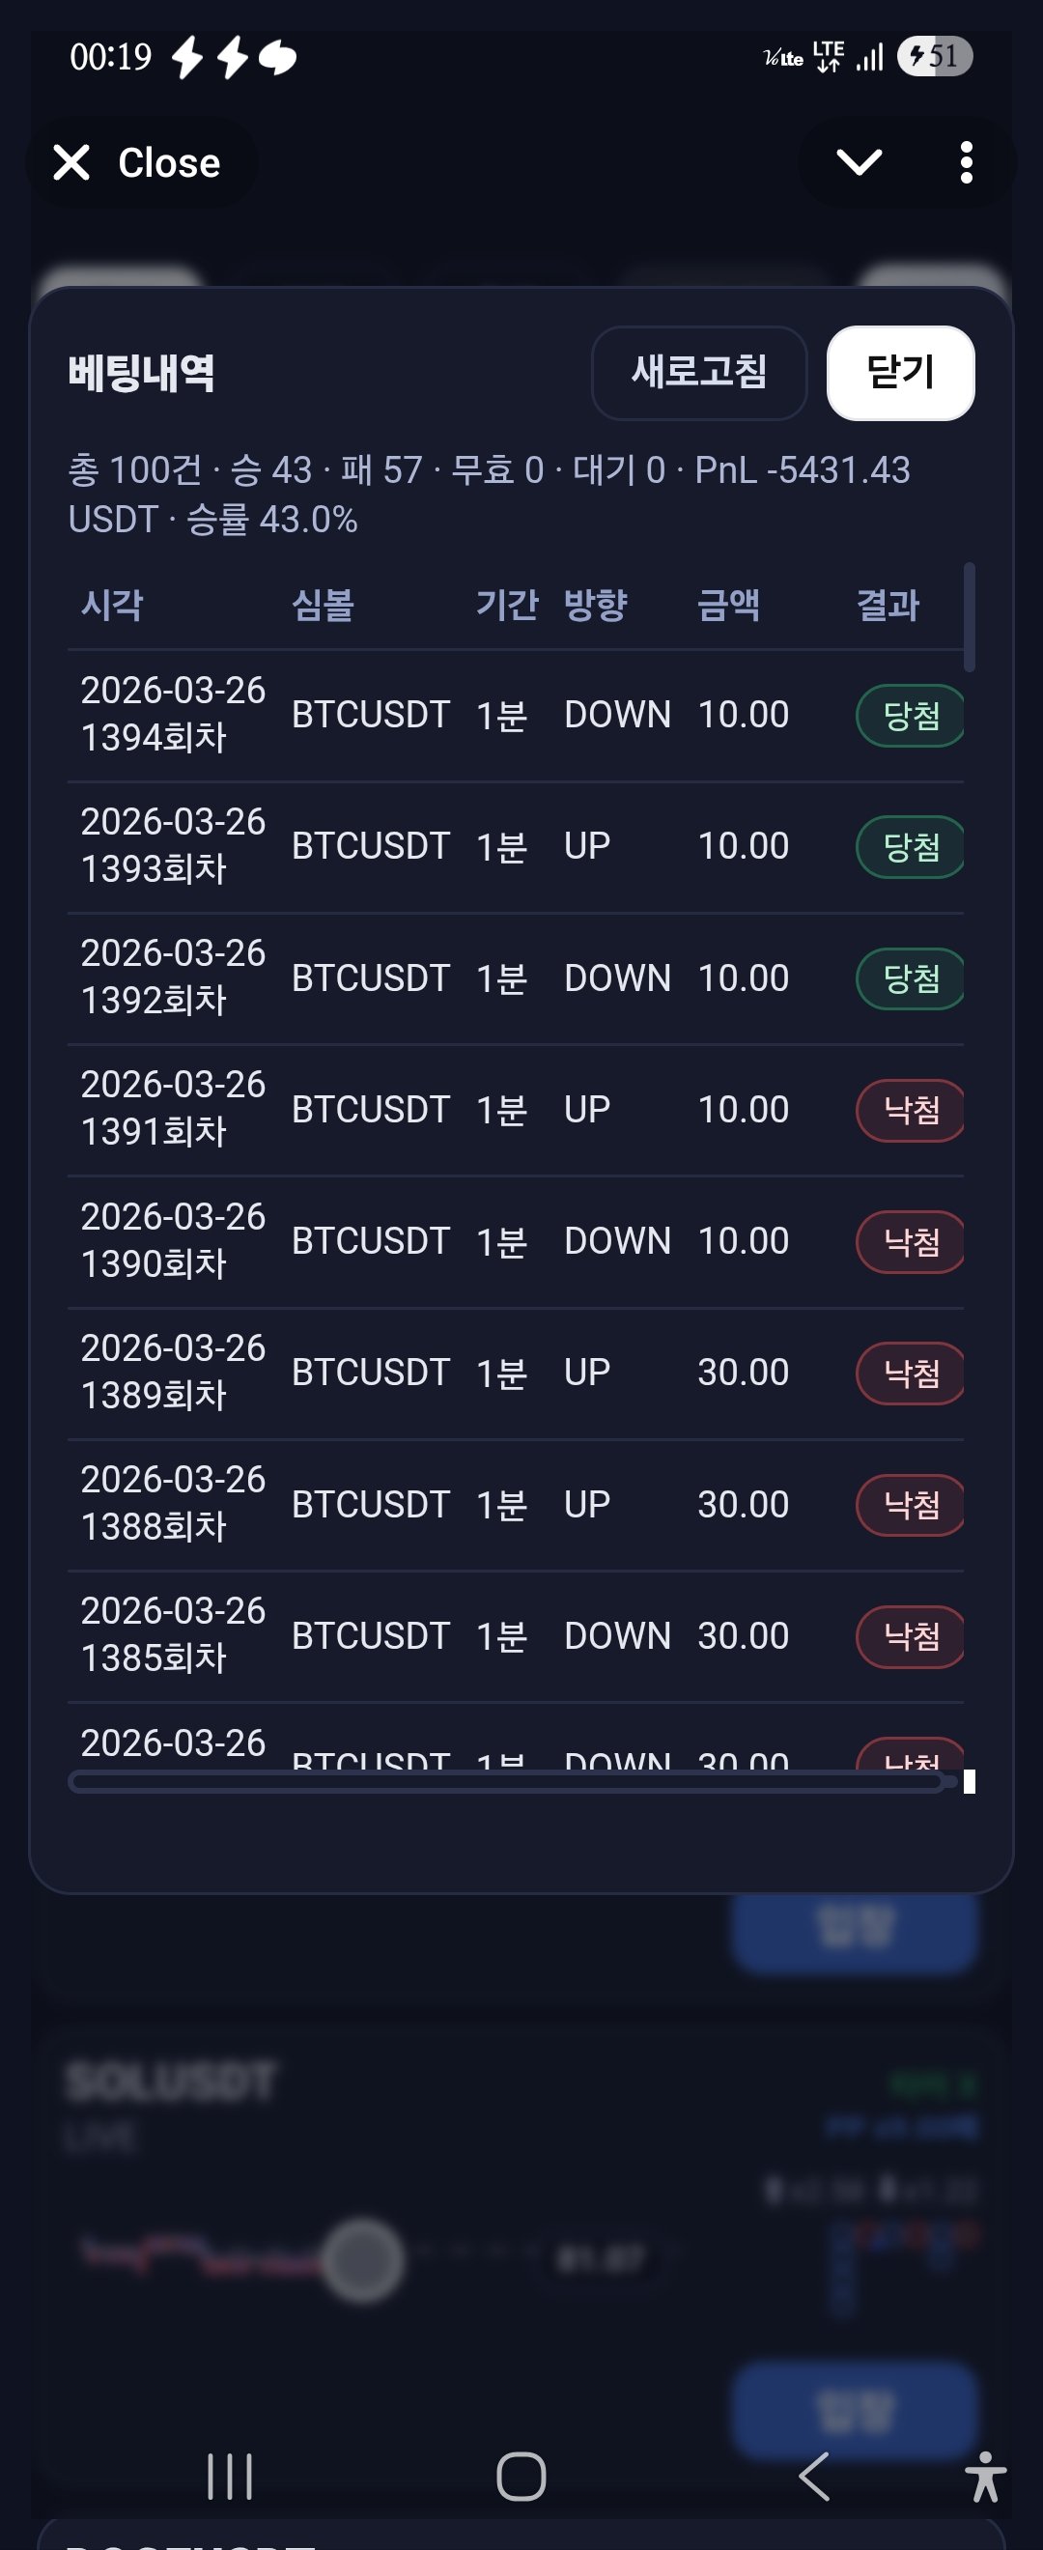Screen dimensions: 1043x2550
Task: Click the 당첨 badge for round 1393
Action: tap(910, 847)
